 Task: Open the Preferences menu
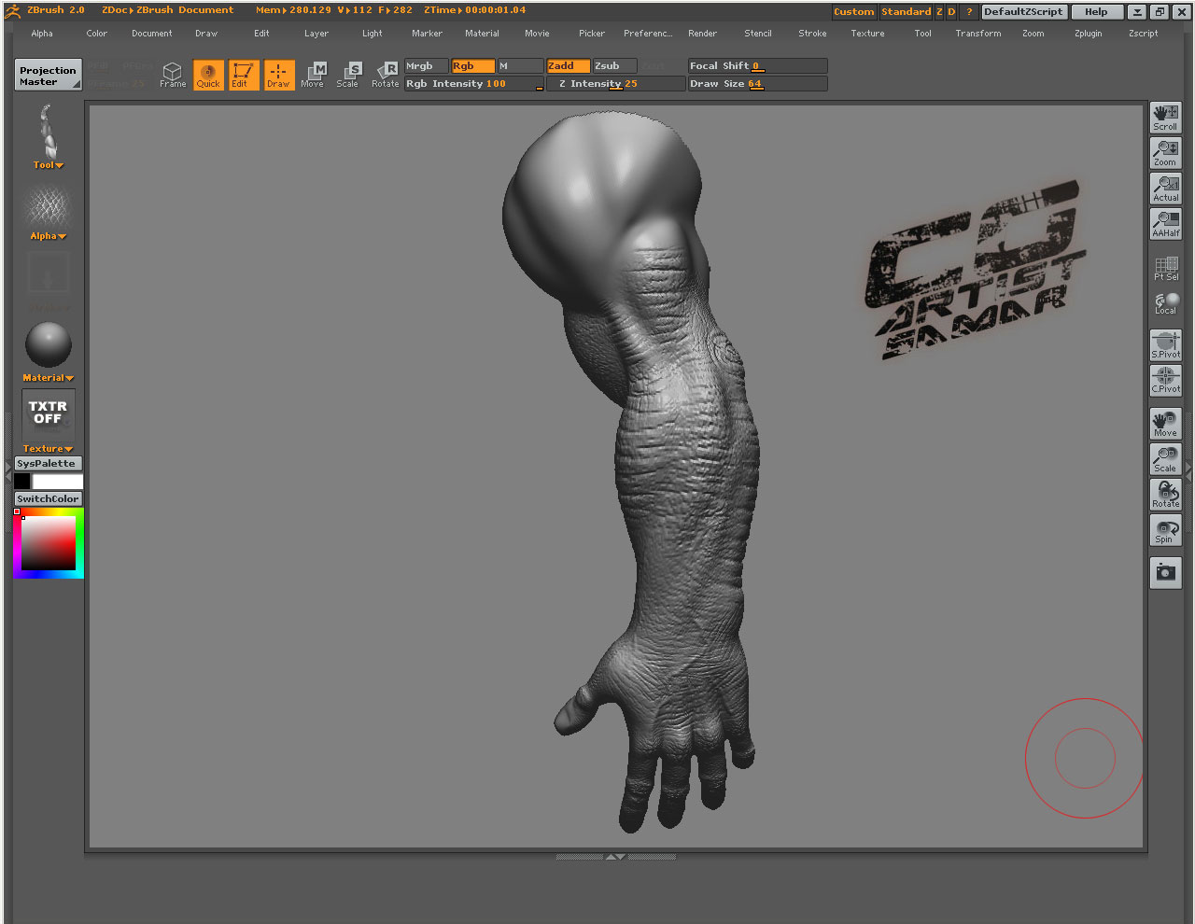[648, 33]
